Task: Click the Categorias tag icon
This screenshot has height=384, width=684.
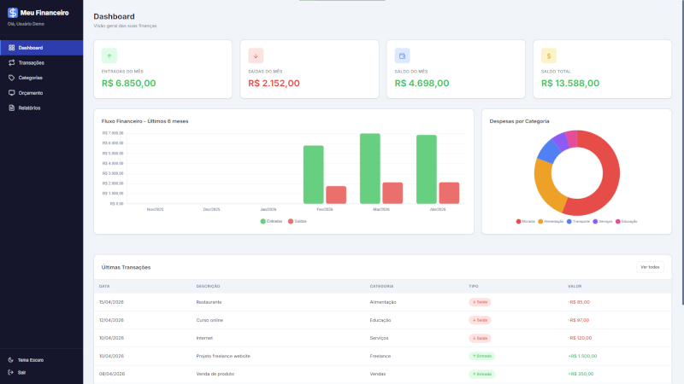Action: (x=12, y=78)
